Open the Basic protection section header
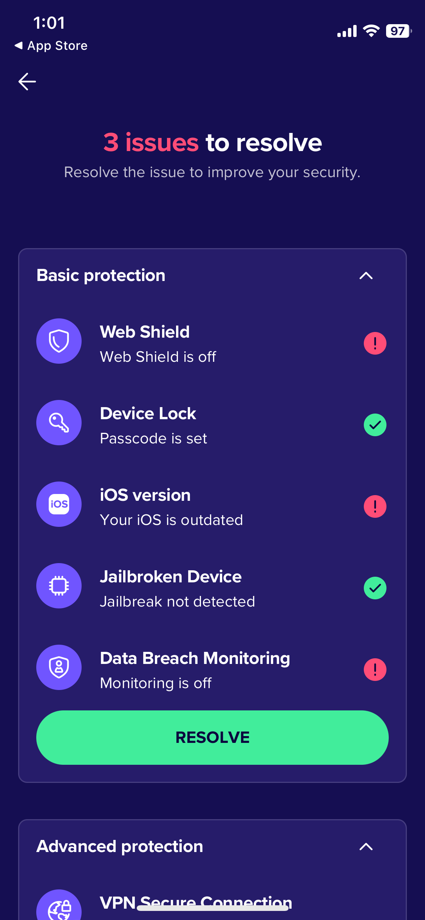425x920 pixels. (x=101, y=276)
